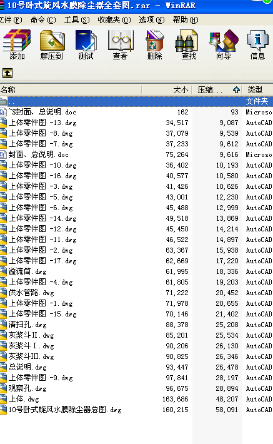Click the DWG file icon beside 总说明.dwg
Viewport: 273px width, 444px height.
coord(3,367)
